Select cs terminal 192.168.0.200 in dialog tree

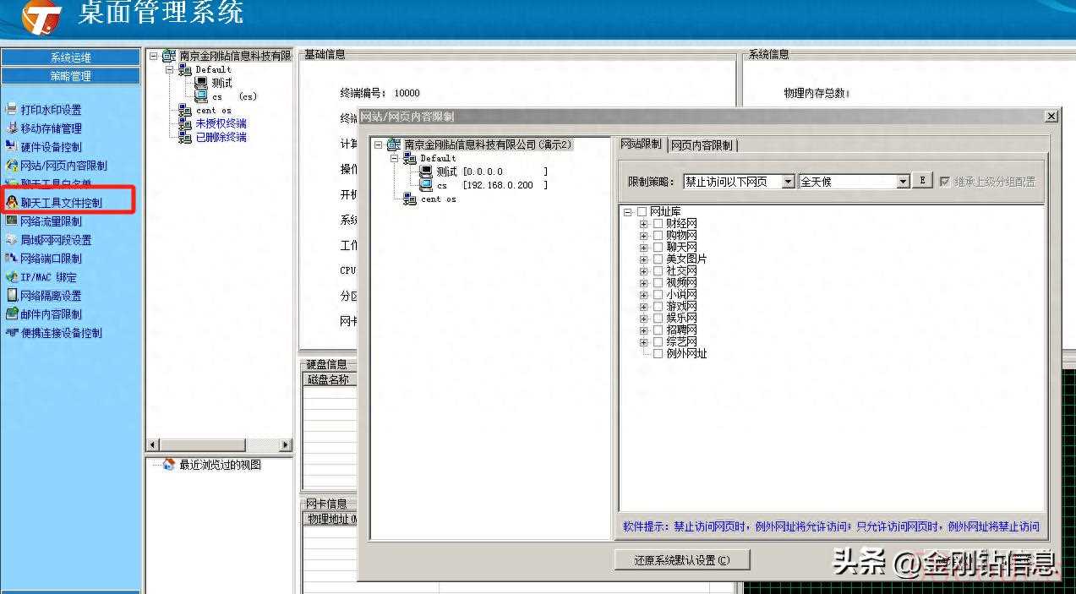[492, 186]
